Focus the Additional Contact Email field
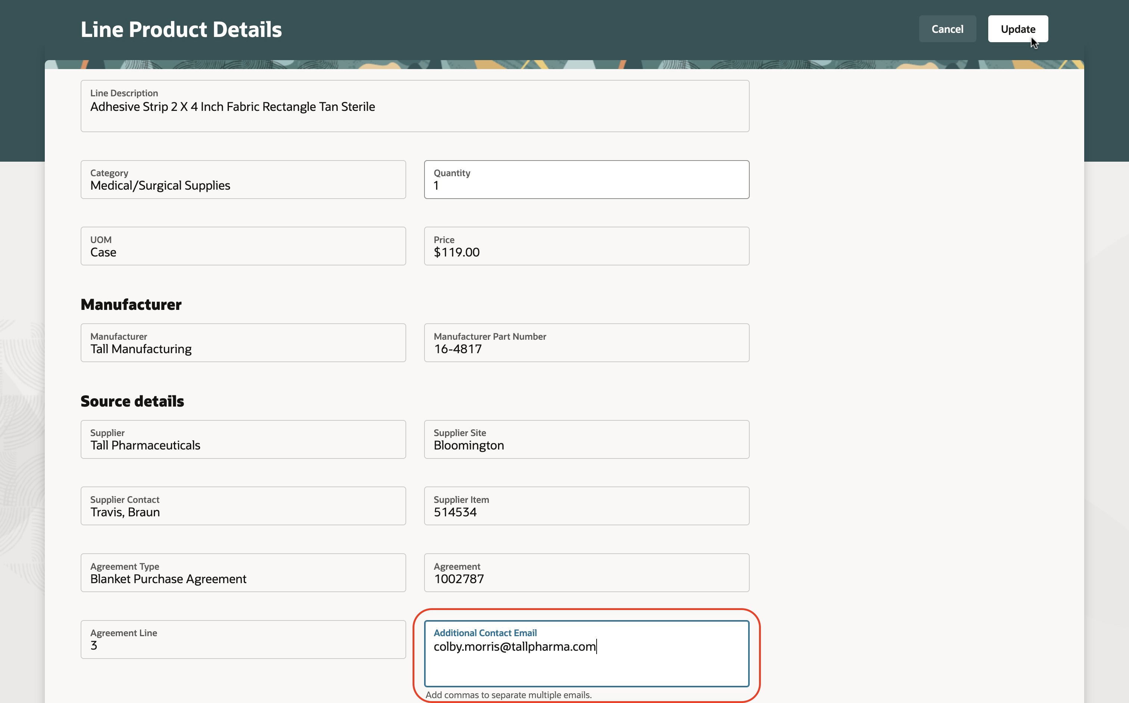Image resolution: width=1129 pixels, height=703 pixels. click(x=586, y=653)
